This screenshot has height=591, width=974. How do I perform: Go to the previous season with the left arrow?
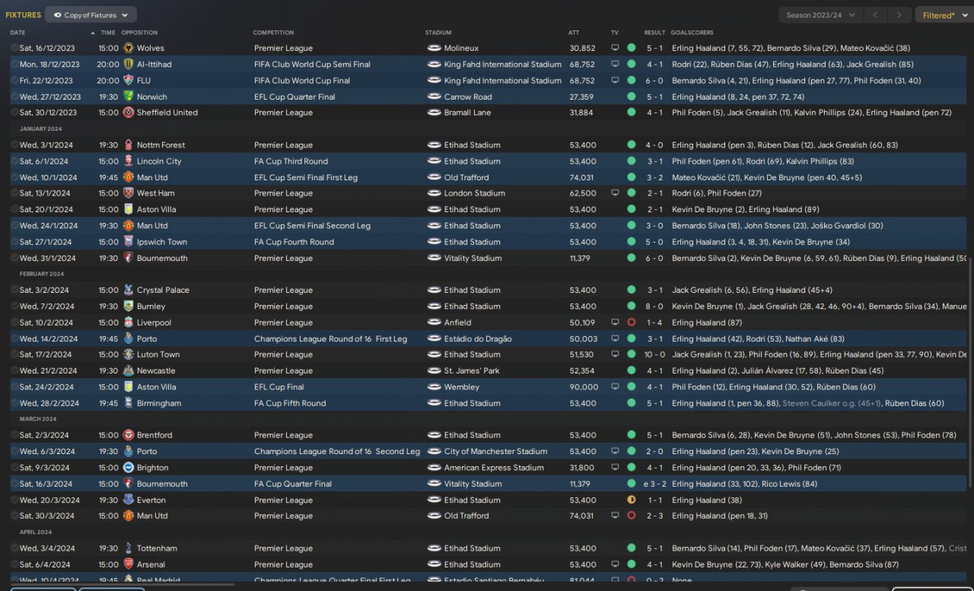[875, 15]
